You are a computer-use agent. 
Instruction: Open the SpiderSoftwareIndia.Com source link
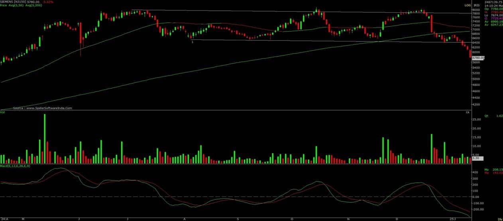42,108
